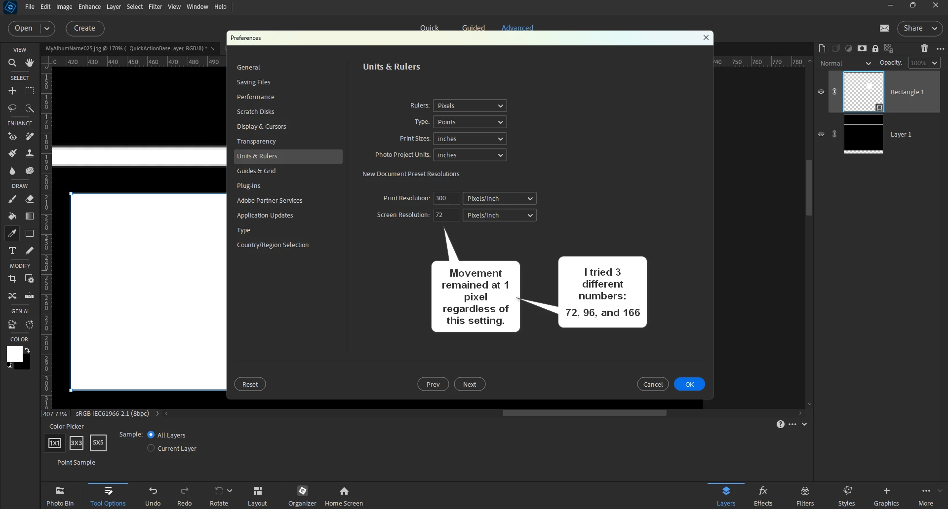The image size is (948, 509).
Task: Open the Filter menu
Action: [155, 6]
